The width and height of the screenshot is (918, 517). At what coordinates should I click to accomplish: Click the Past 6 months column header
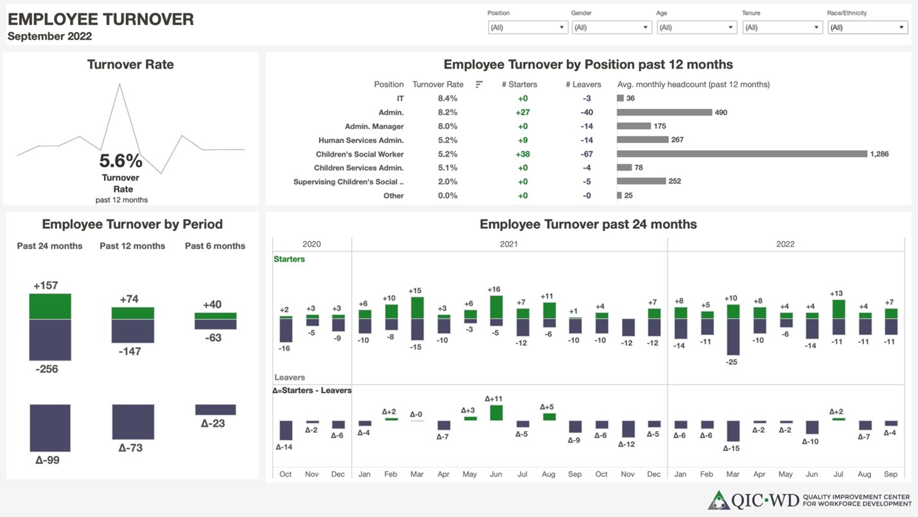coord(215,246)
